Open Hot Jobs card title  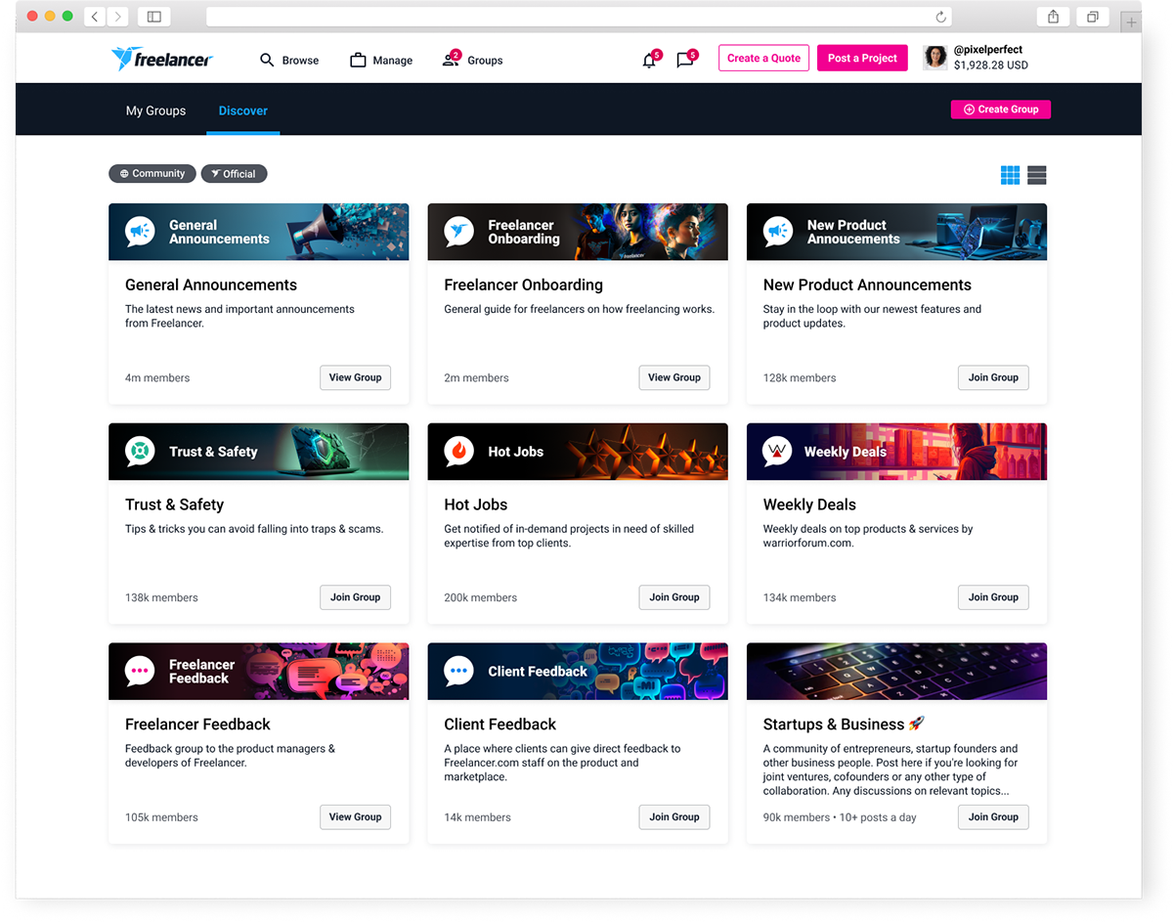pyautogui.click(x=475, y=505)
